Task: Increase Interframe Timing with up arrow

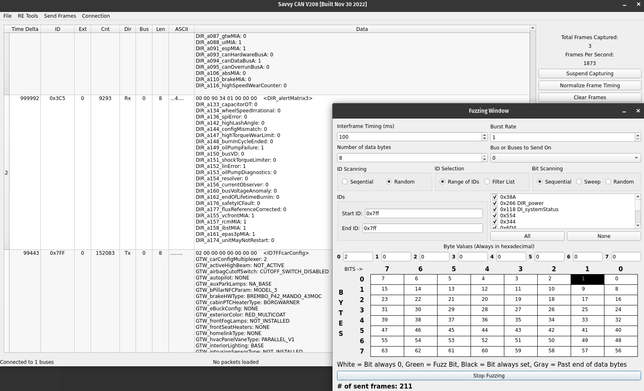Action: [x=485, y=135]
